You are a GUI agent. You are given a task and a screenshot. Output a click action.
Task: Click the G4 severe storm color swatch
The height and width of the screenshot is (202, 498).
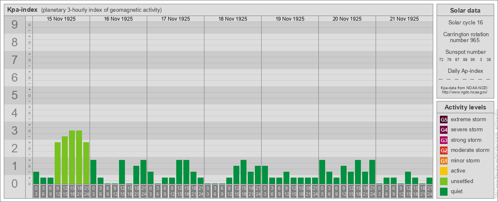coord(444,130)
